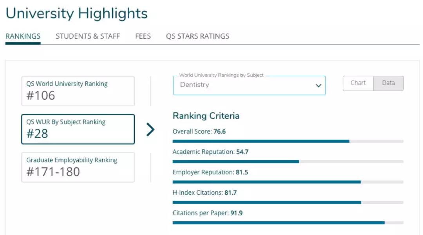The image size is (423, 235).
Task: Click the Academic Reputation: 54.7 label
Action: pyautogui.click(x=210, y=152)
